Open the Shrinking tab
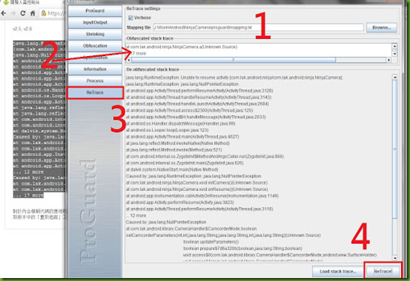The width and height of the screenshot is (410, 281). tap(95, 34)
